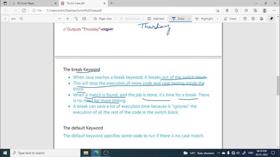Viewport: 280px width, 157px height.
Task: Open Microsoft Edge from the taskbar
Action: pyautogui.click(x=96, y=153)
